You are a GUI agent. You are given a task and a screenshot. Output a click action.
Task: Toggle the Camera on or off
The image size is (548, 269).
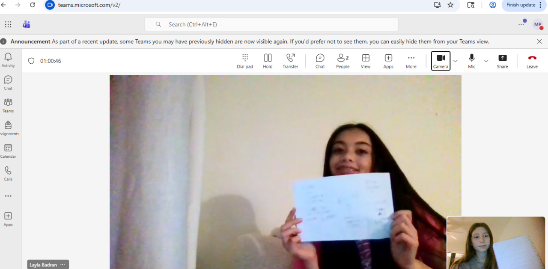coord(441,61)
